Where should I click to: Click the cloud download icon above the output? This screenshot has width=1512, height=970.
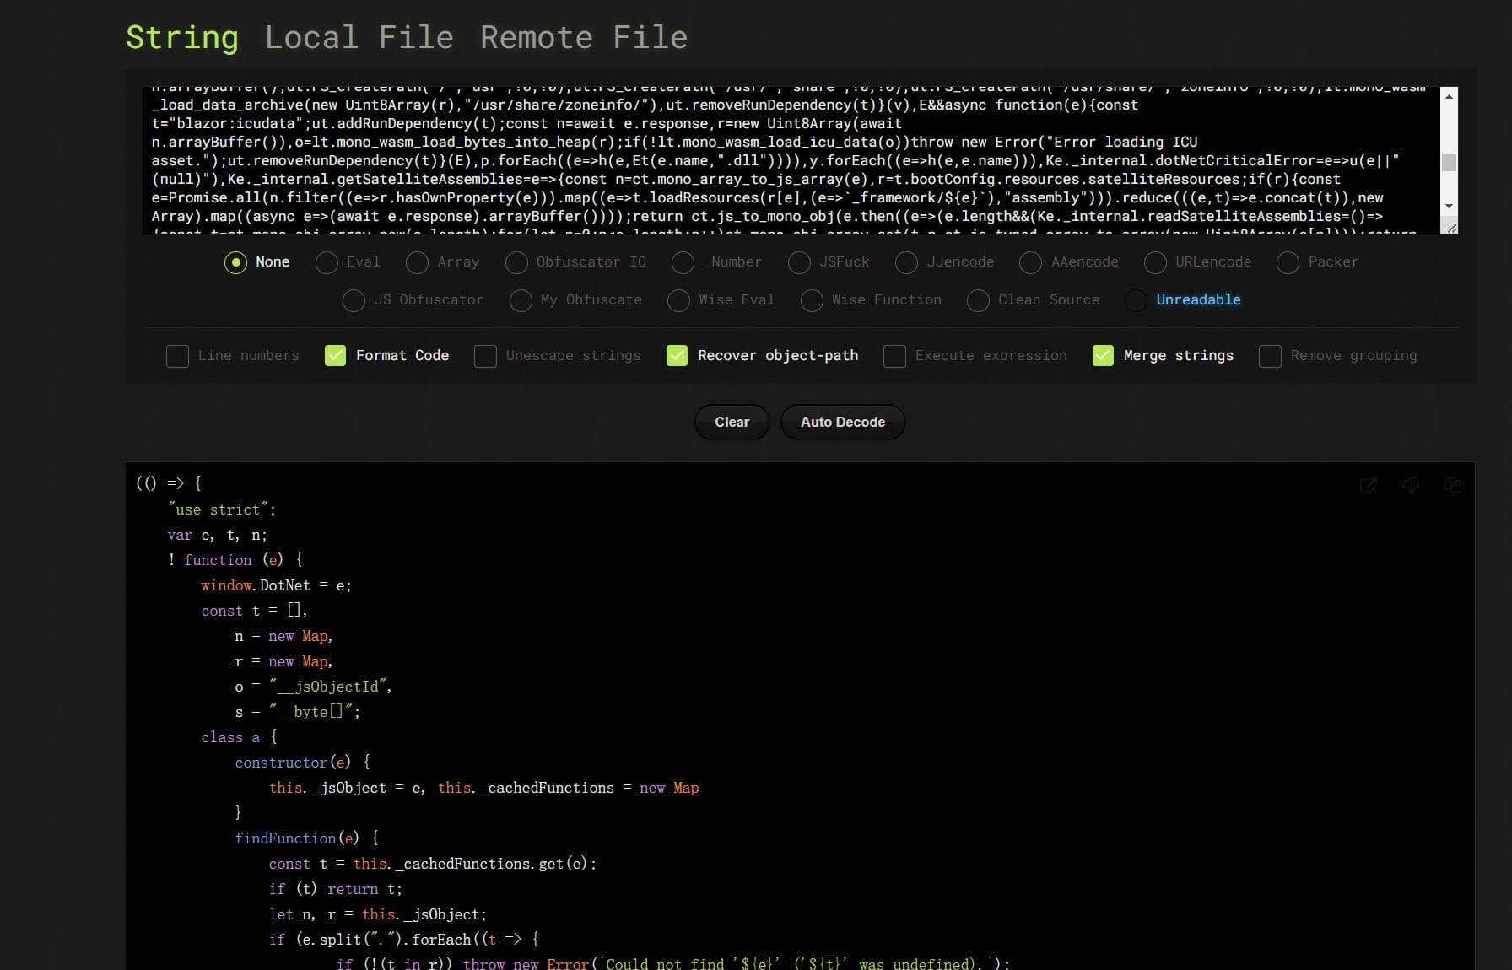click(1411, 485)
